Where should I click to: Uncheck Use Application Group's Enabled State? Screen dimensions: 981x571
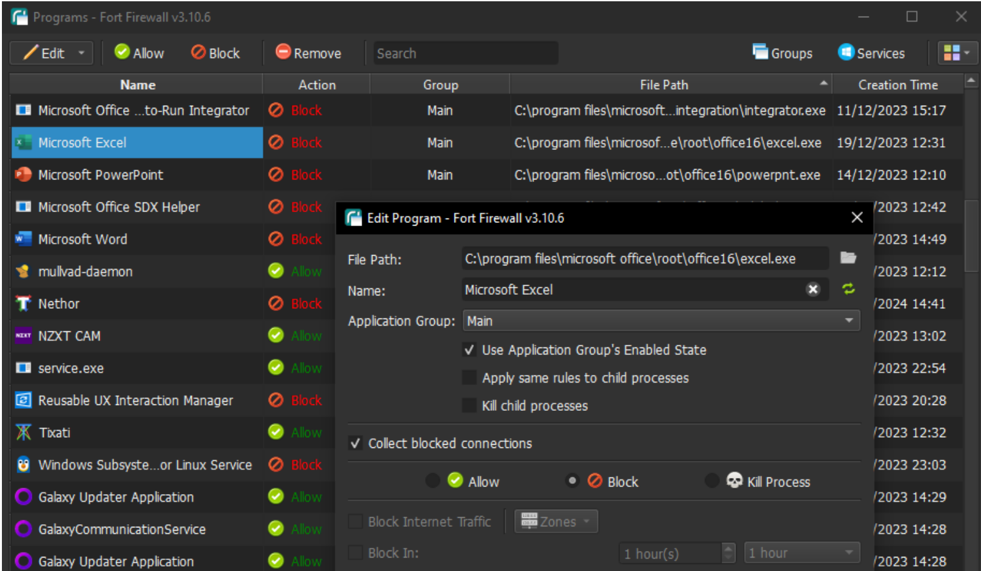click(x=469, y=350)
